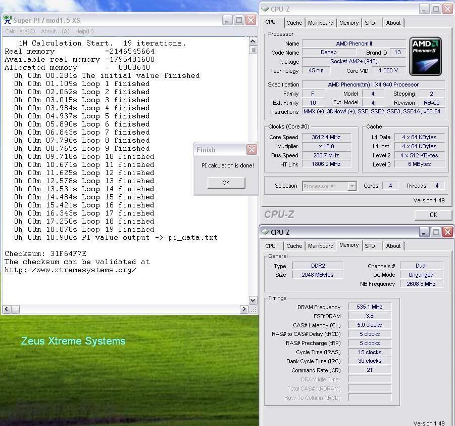The image size is (455, 426).
Task: Click the DC Mode value Unganged
Action: click(421, 275)
